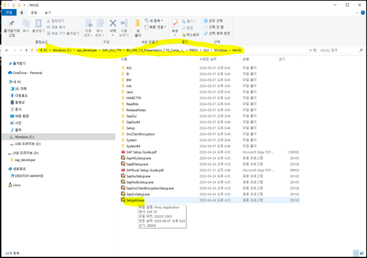Refresh the address bar
Image resolution: width=367 pixels, height=258 pixels.
315,50
